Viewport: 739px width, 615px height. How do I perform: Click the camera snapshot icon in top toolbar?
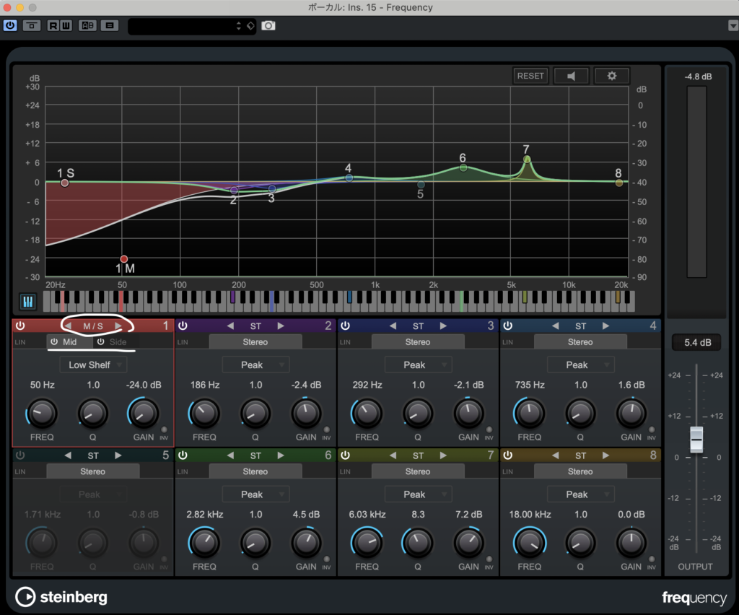(268, 25)
